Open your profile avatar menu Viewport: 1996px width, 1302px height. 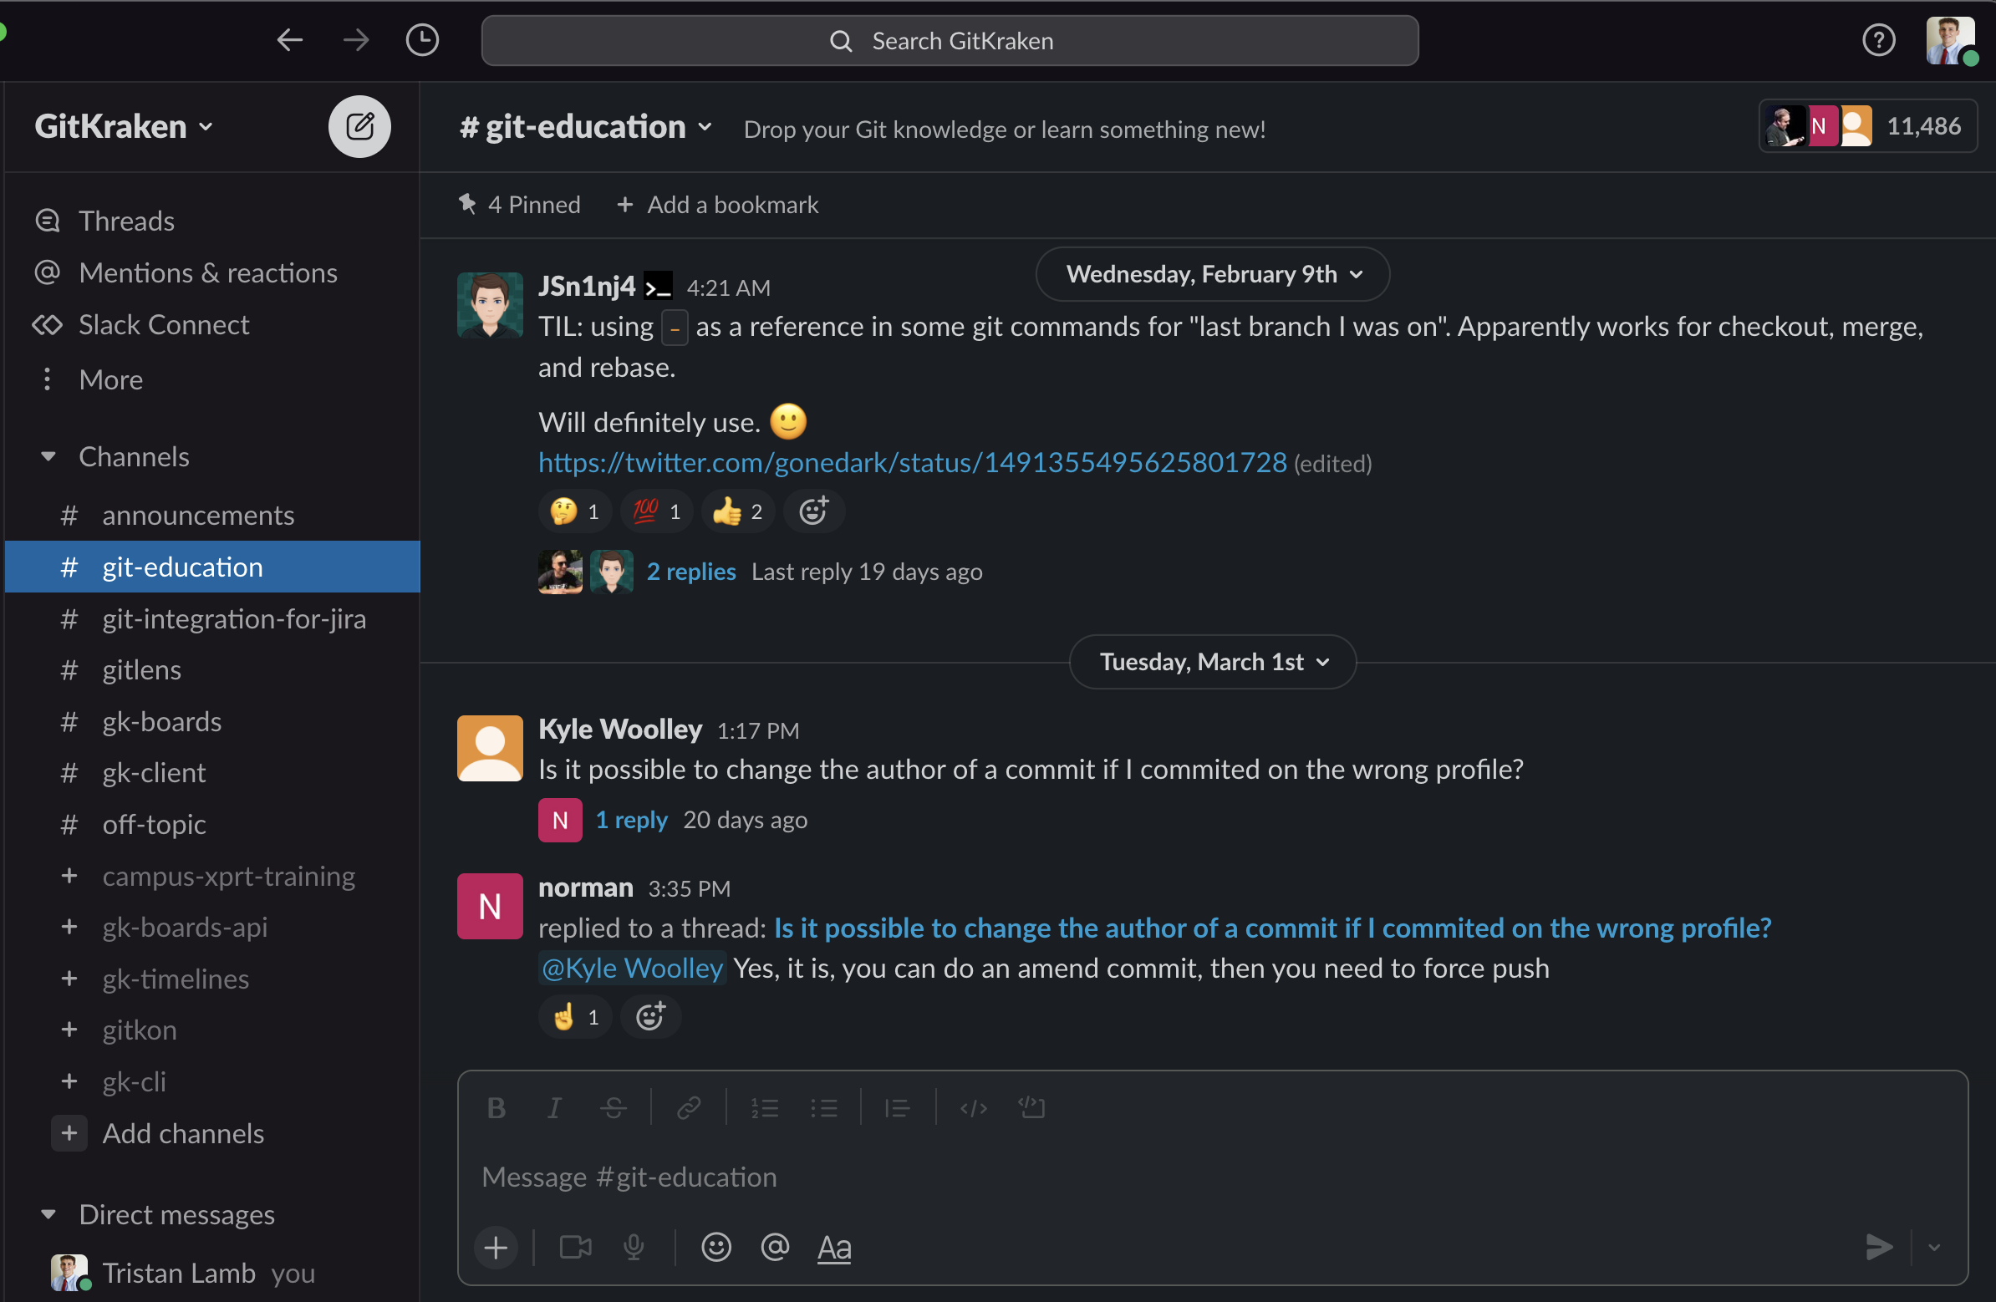(1950, 39)
